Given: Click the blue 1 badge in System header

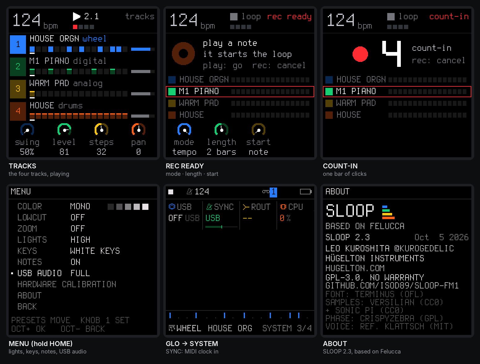Looking at the screenshot, I should (x=273, y=192).
